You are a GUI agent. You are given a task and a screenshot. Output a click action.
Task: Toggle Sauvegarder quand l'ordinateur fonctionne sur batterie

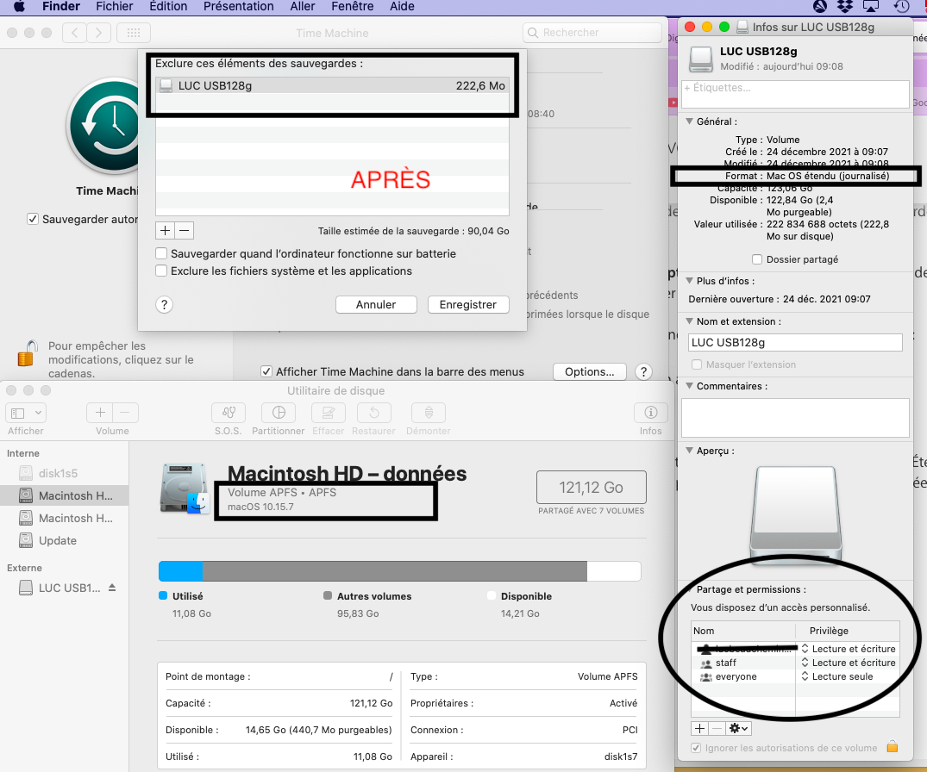click(x=160, y=253)
